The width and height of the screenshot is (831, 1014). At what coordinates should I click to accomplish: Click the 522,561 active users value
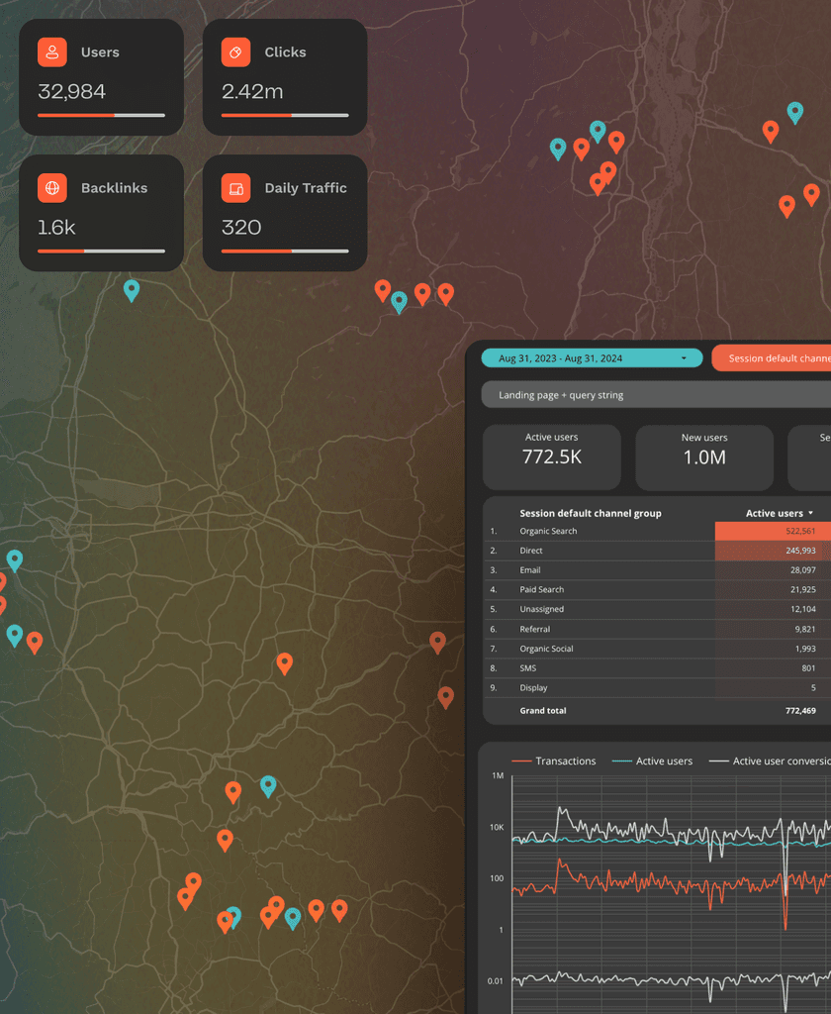800,531
